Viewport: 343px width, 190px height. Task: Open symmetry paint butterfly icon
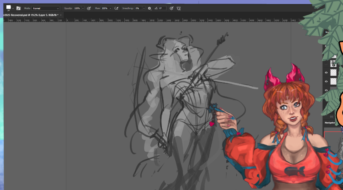click(x=179, y=8)
